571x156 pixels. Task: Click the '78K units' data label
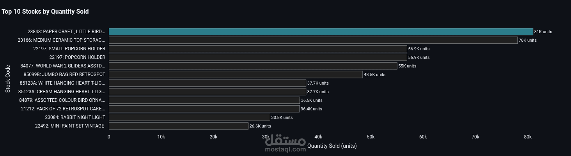527,40
